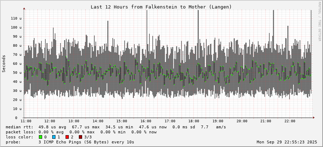Click the 20 u y-axis label
Image resolution: width=323 pixels, height=147 pixels.
point(17,100)
